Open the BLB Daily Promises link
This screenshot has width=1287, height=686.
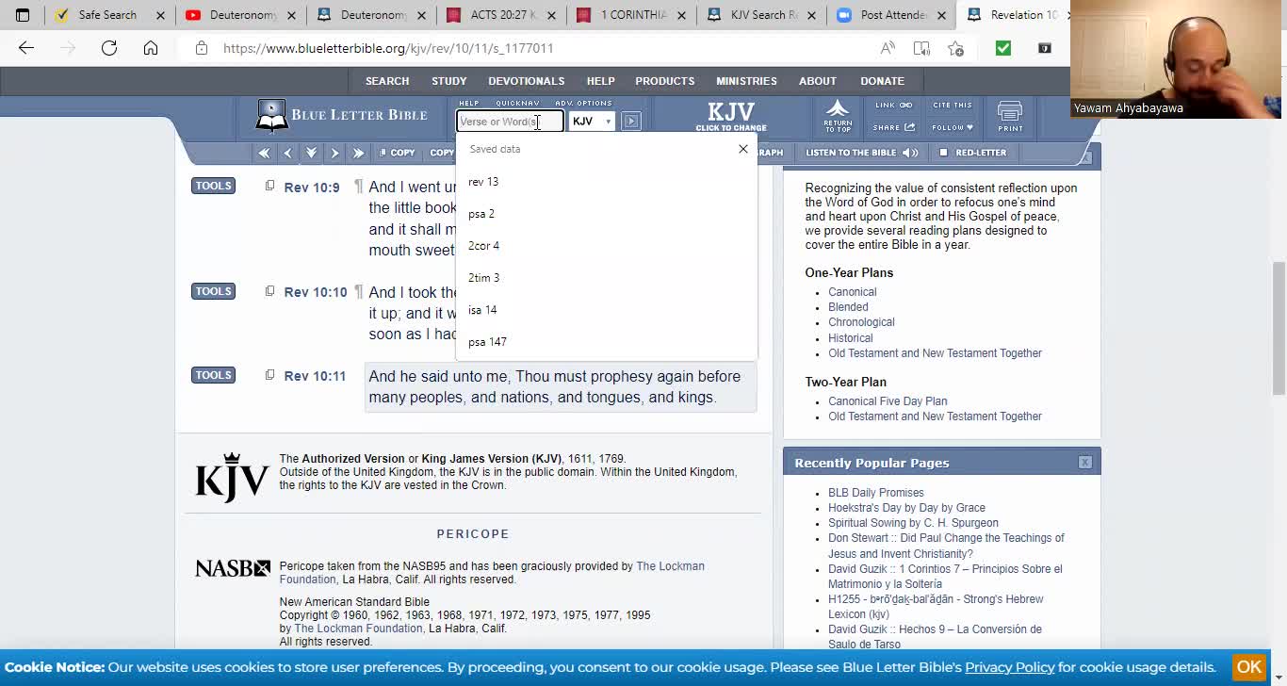[876, 493]
